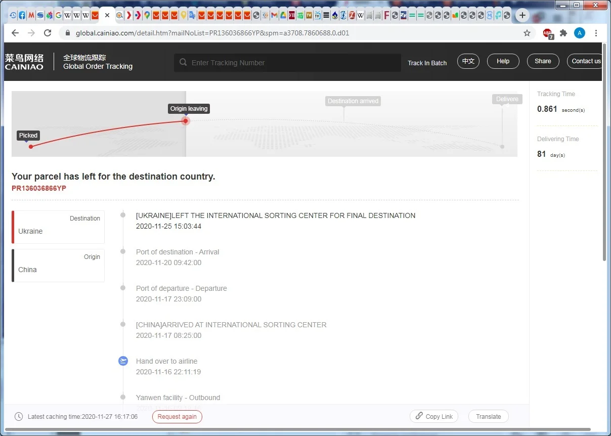611x436 pixels.
Task: Switch to the Google Translate tab
Action: 193,15
